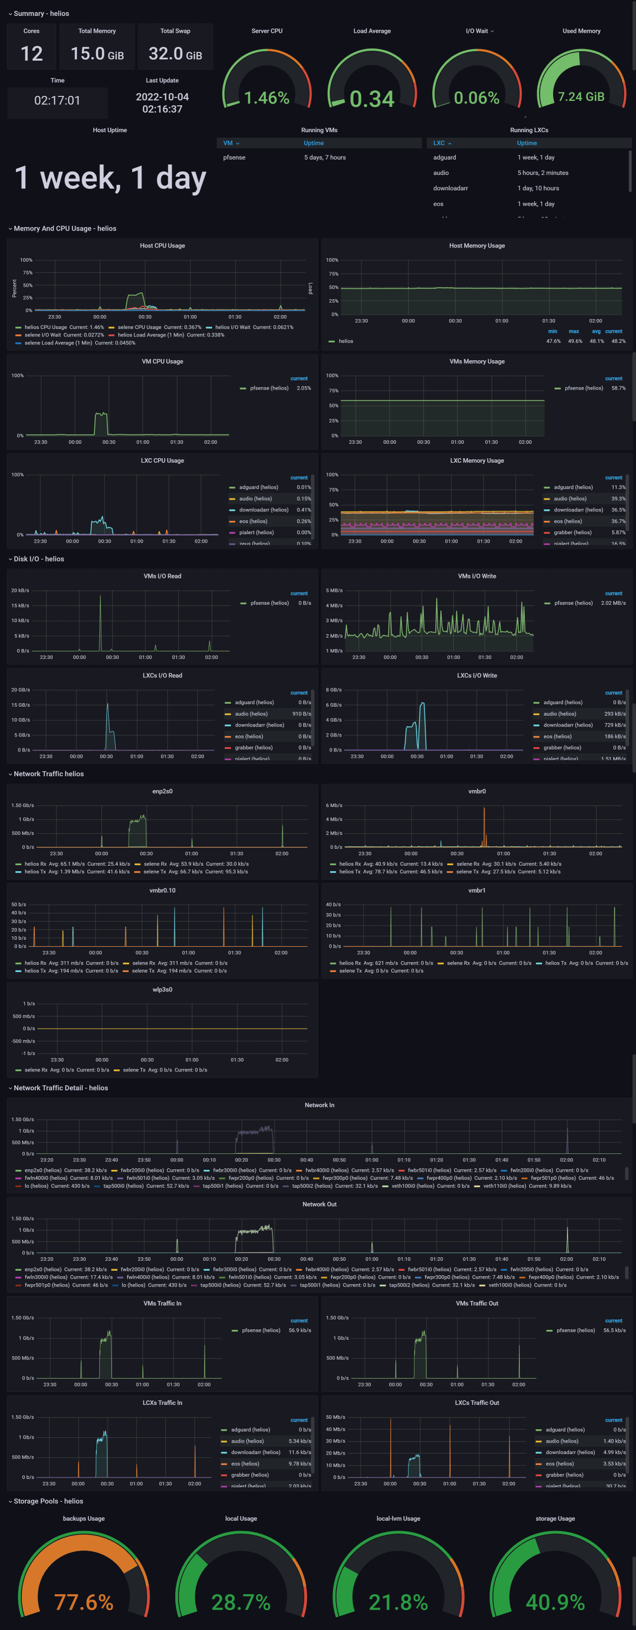Open the Host CPU Usage panel menu
Screen dimensions: 636x1630
pyautogui.click(x=162, y=245)
